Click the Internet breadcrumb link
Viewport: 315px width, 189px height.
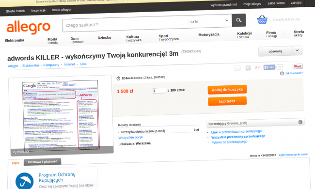click(69, 64)
